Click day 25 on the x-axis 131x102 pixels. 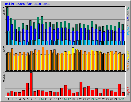[x=100, y=99]
